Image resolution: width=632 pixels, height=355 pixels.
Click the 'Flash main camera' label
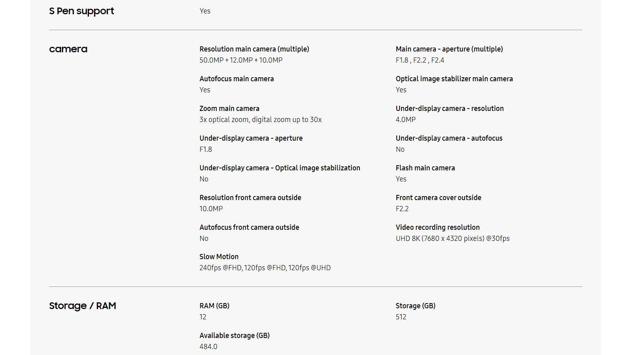[425, 168]
